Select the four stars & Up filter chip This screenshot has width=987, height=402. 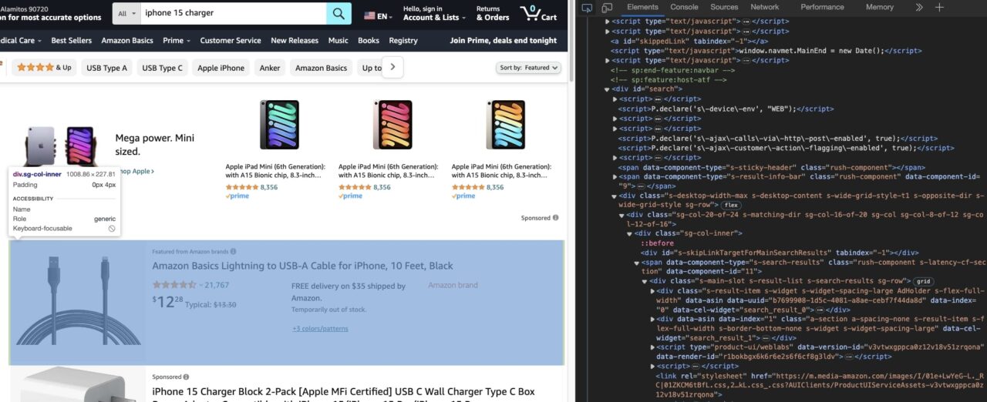click(x=44, y=68)
